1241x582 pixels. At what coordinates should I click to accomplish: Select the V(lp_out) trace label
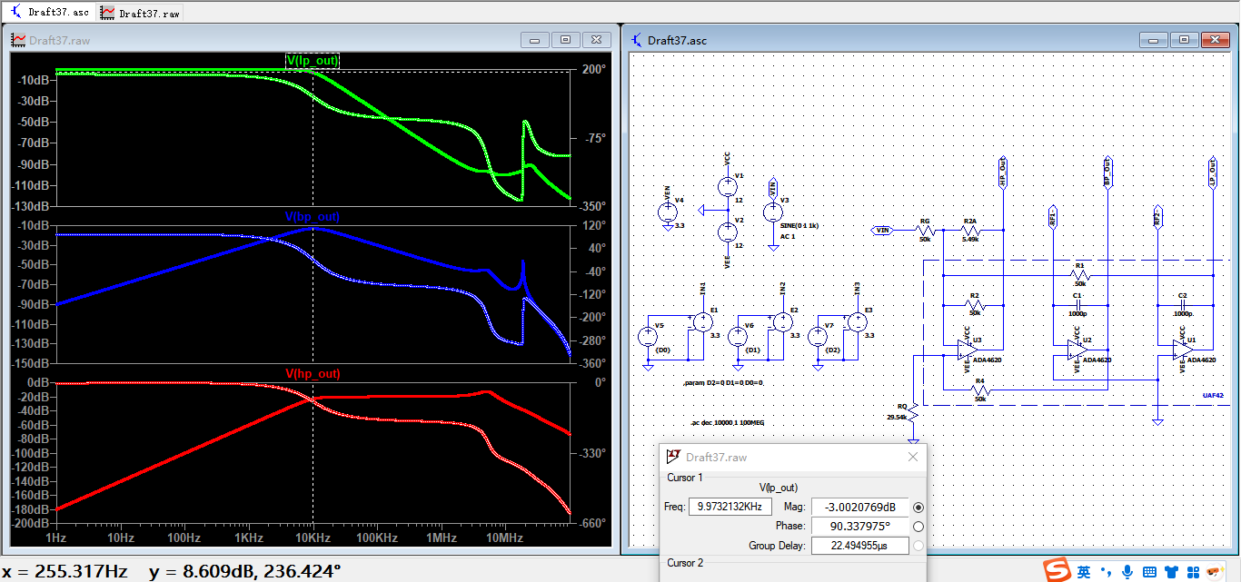point(313,61)
